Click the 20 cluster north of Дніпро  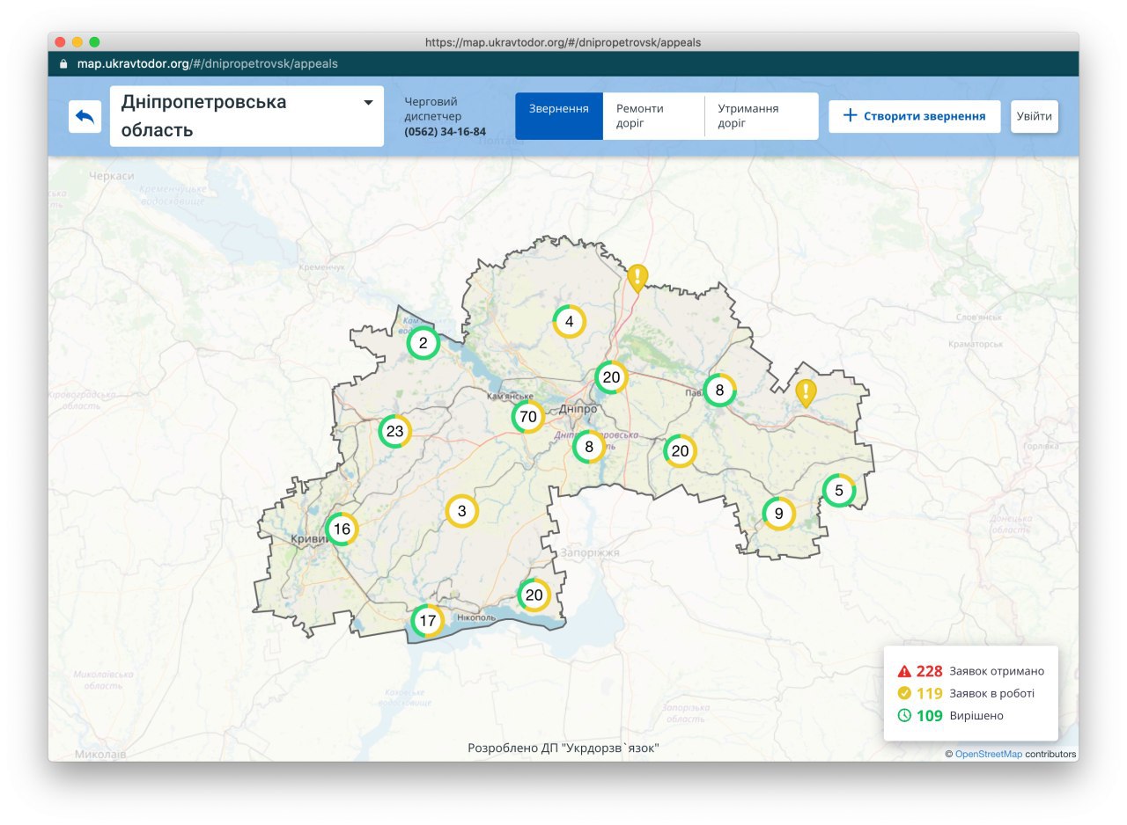point(611,377)
